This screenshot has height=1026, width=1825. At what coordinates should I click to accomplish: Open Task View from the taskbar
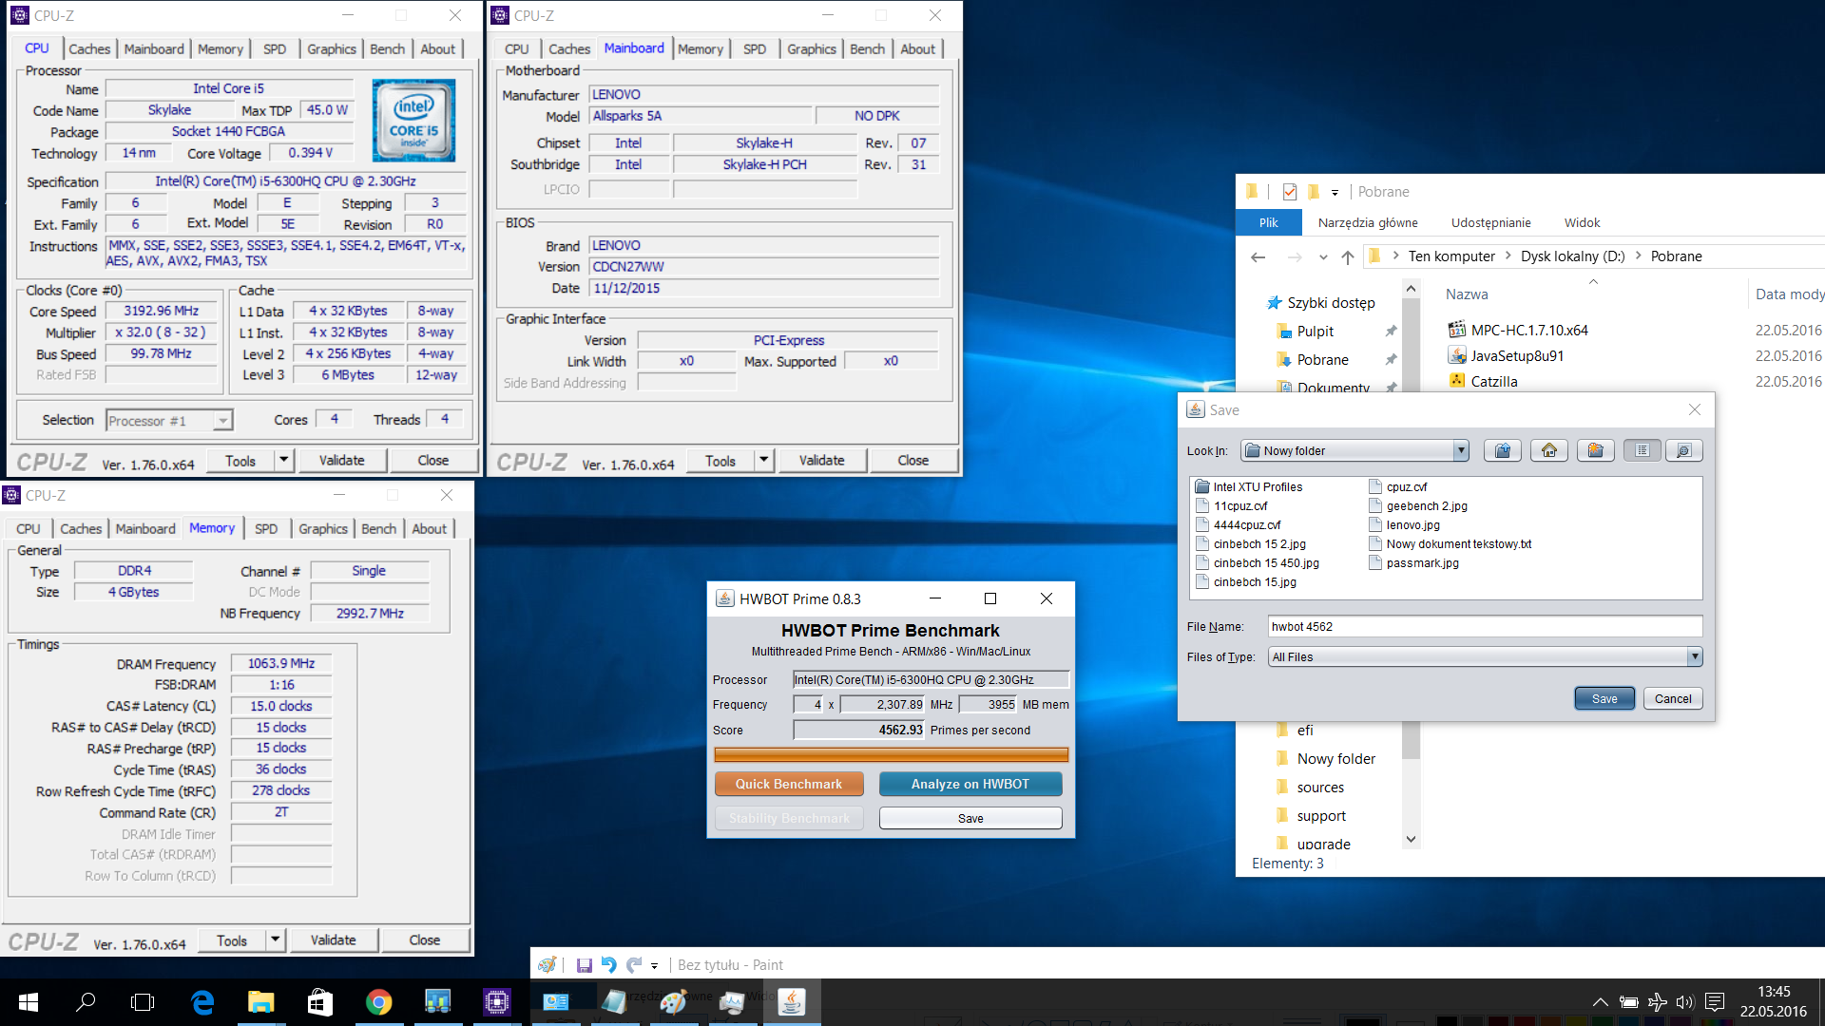(x=143, y=1002)
